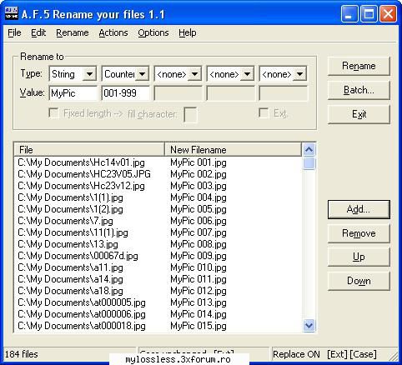Viewport: 402px width, 365px height.
Task: Toggle the Ext checkbox
Action: click(264, 113)
